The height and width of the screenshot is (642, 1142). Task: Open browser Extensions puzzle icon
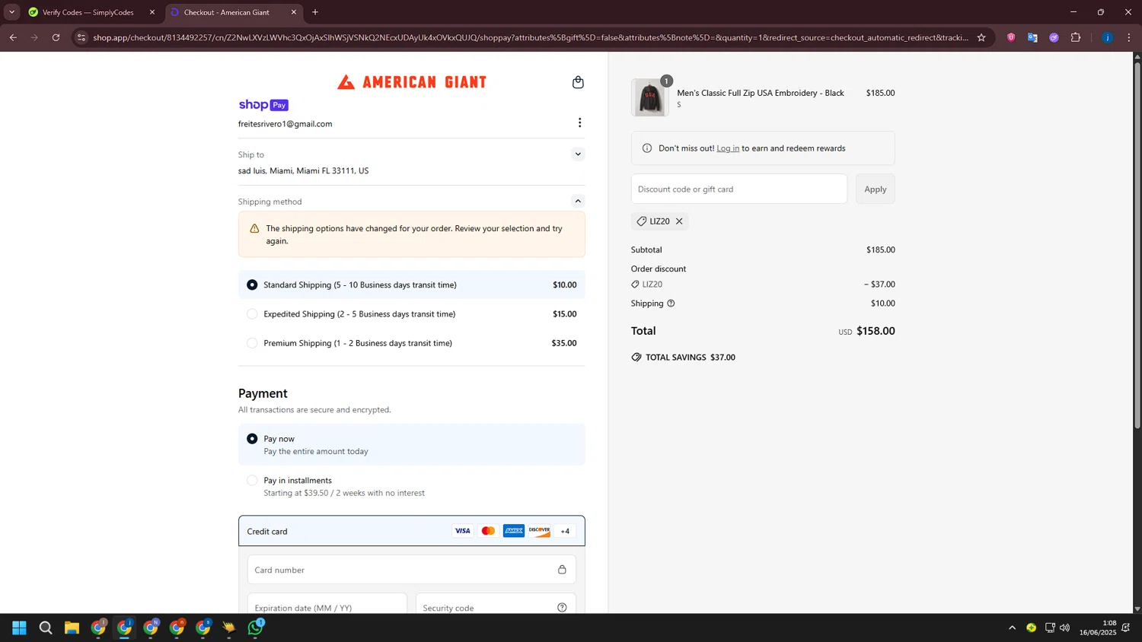coord(1076,37)
